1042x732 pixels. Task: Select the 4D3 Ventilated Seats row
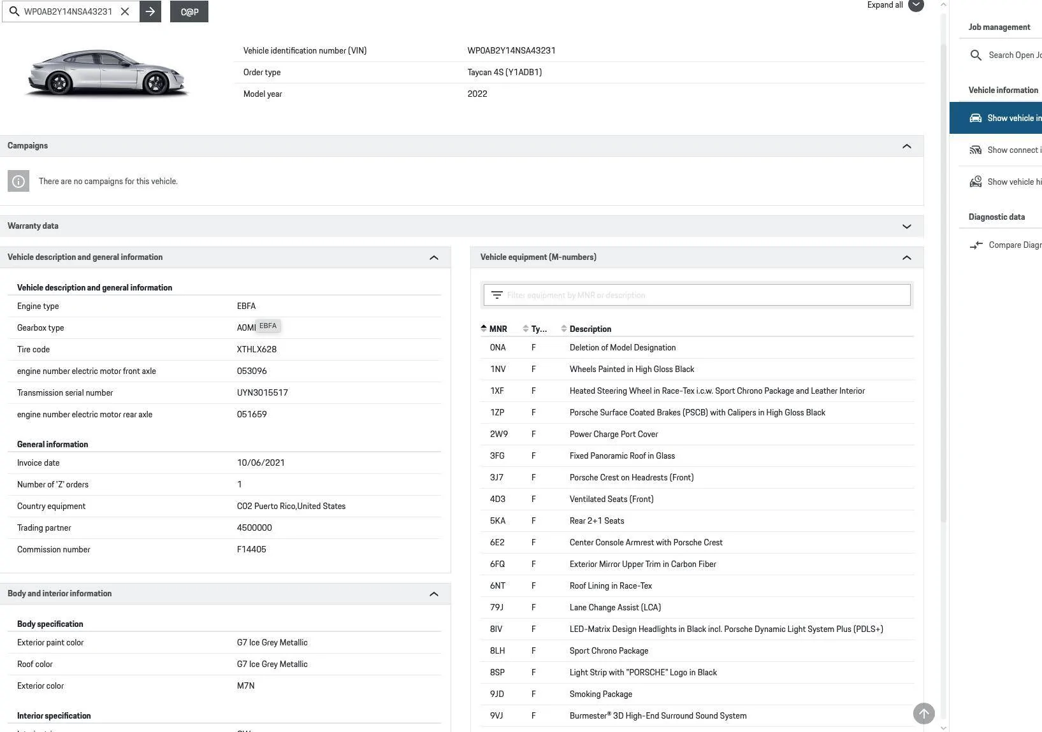coord(697,499)
